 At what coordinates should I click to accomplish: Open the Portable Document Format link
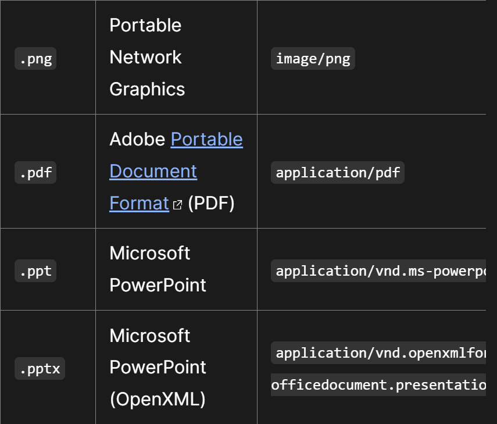point(206,140)
